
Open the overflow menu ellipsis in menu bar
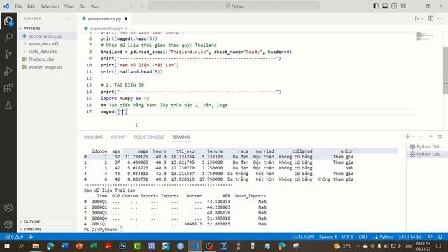pyautogui.click(x=108, y=6)
